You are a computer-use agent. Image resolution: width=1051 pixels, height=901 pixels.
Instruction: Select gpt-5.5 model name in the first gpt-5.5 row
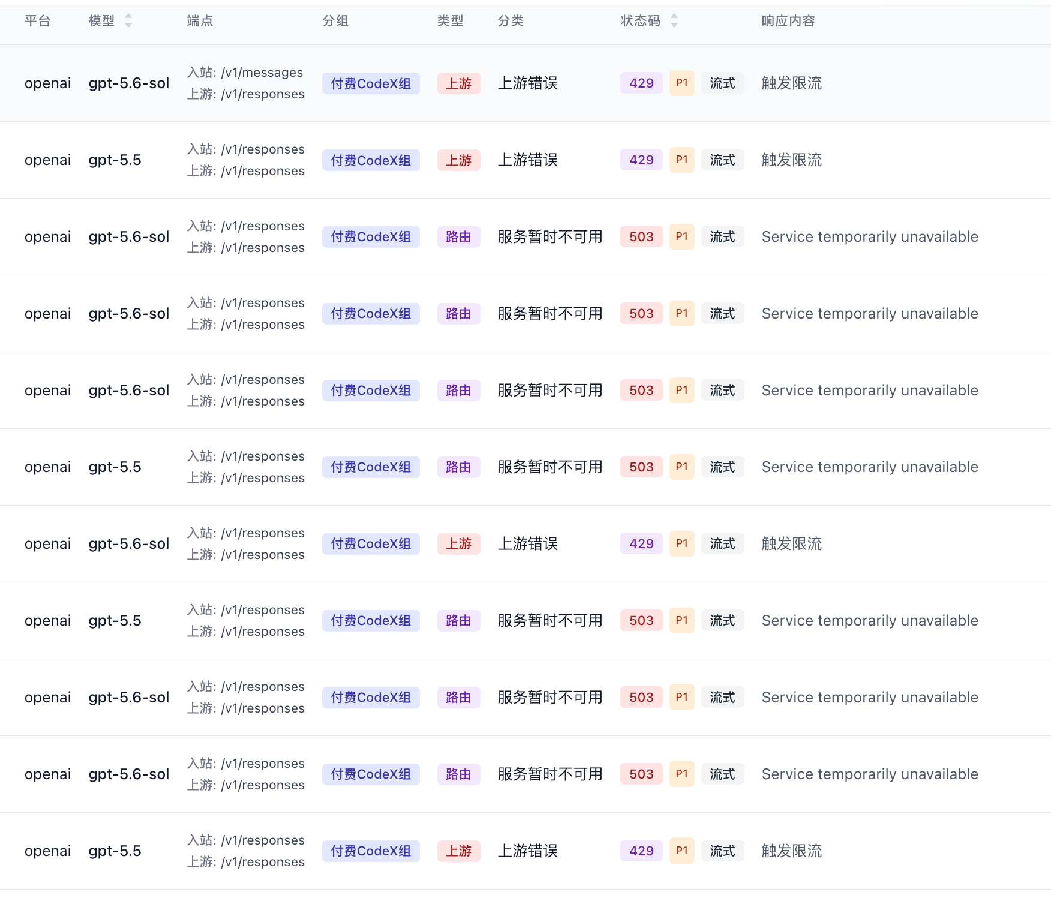[115, 160]
